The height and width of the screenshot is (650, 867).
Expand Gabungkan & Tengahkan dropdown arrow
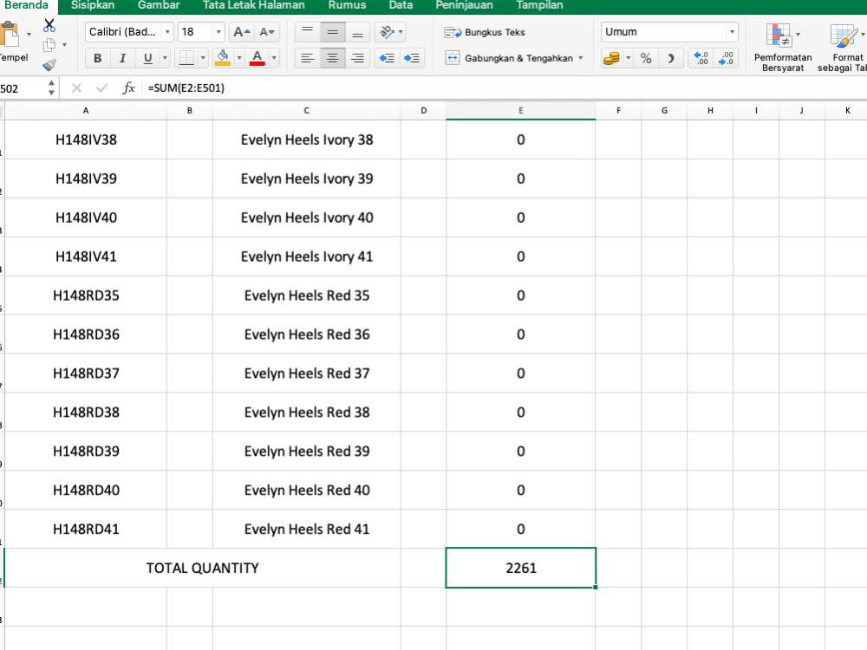click(x=581, y=58)
